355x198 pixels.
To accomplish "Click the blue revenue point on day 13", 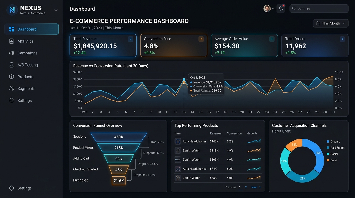I will click(184, 79).
